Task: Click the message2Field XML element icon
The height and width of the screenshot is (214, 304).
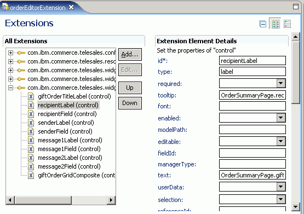Action: tap(31, 166)
